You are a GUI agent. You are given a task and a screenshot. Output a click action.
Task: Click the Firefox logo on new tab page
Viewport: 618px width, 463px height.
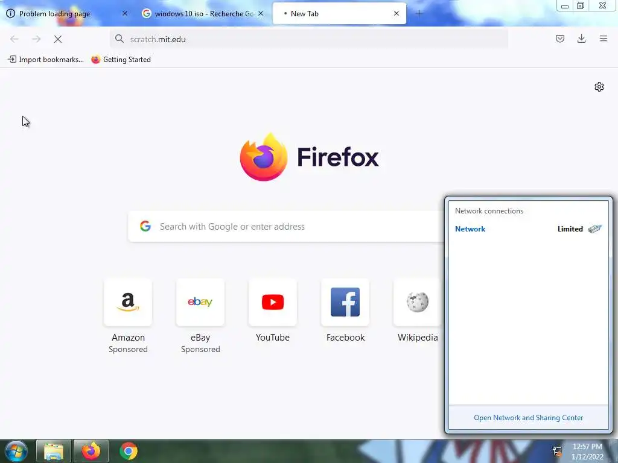tap(264, 157)
